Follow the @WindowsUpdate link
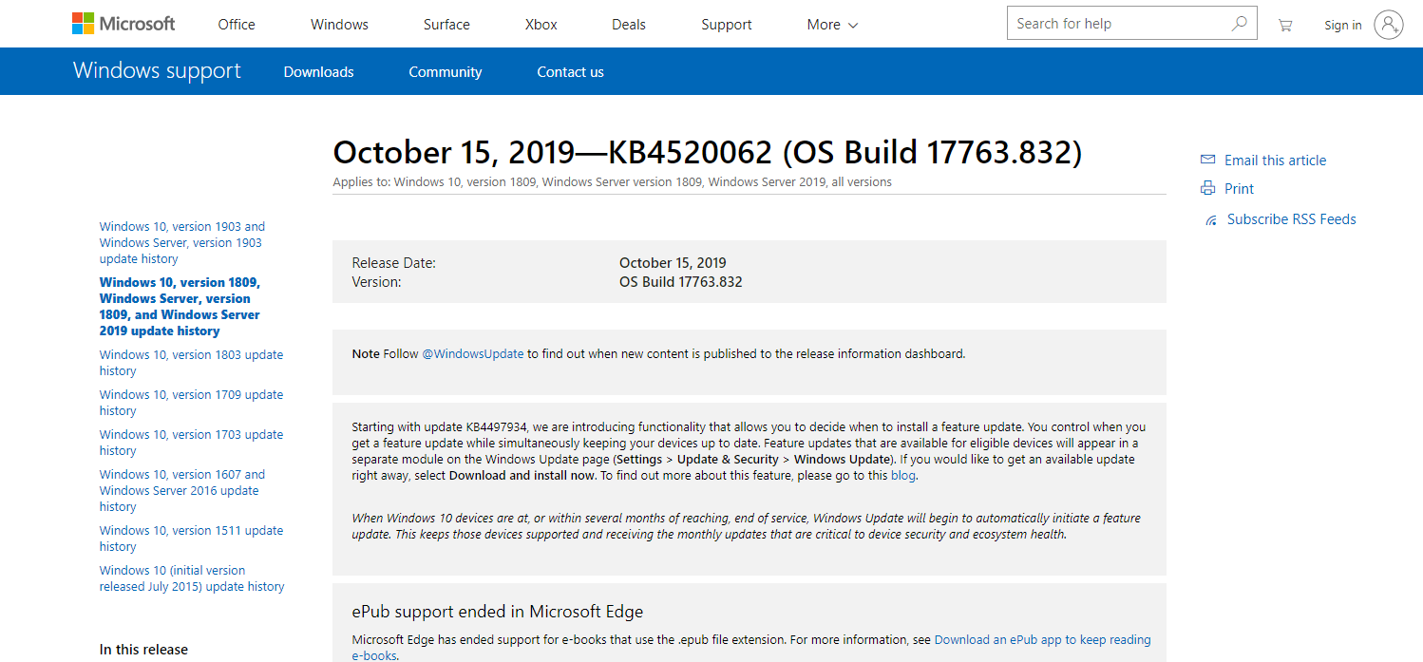 click(472, 353)
